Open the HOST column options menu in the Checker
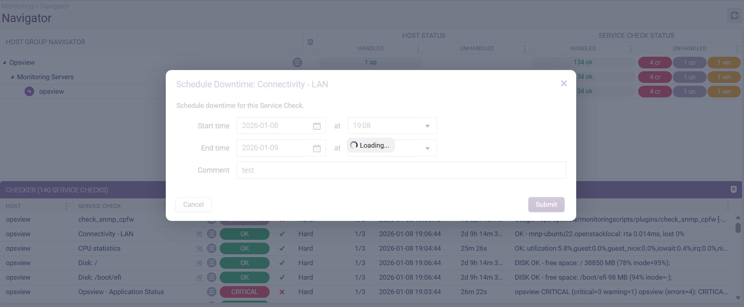Image resolution: width=744 pixels, height=307 pixels. tap(66, 206)
